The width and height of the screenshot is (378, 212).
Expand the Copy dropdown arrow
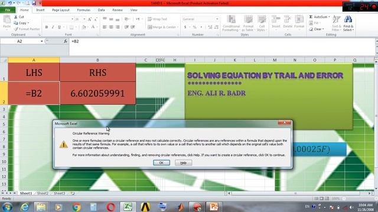tap(28, 23)
